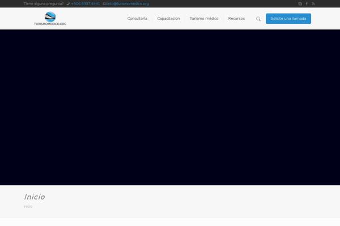The image size is (340, 226).
Task: Click the globe logo image
Action: point(50,16)
